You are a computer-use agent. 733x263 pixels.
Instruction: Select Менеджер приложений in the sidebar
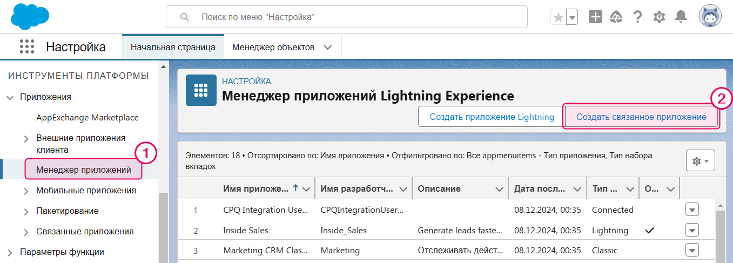84,170
